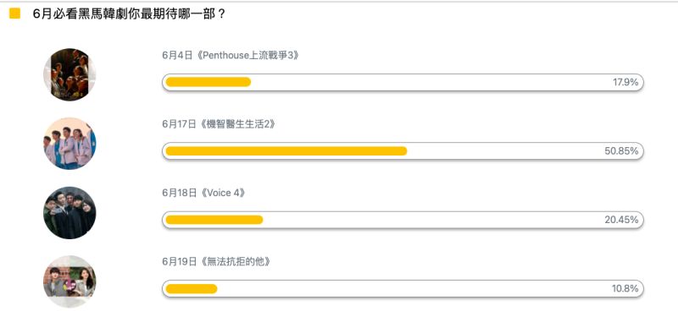Select the 6月17日《機智醫生生活2》 option text

pos(219,124)
